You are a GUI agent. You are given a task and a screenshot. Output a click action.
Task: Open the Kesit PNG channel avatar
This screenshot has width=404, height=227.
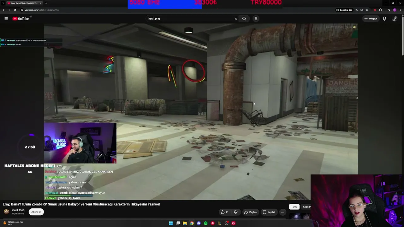6,212
